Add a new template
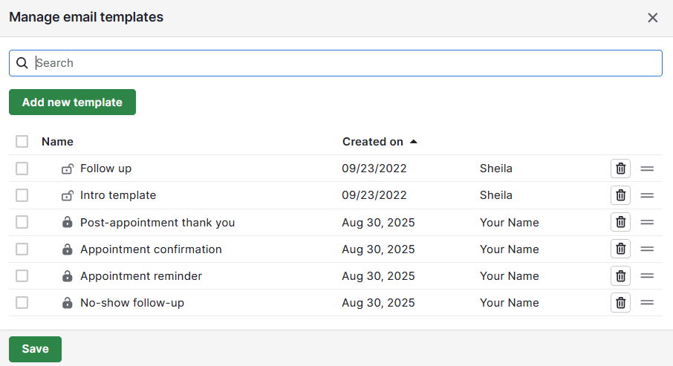The image size is (673, 366). (x=72, y=102)
